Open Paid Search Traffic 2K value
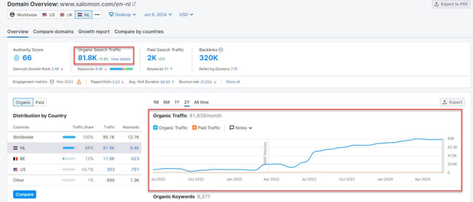Viewport: 473px width, 202px height. (152, 58)
